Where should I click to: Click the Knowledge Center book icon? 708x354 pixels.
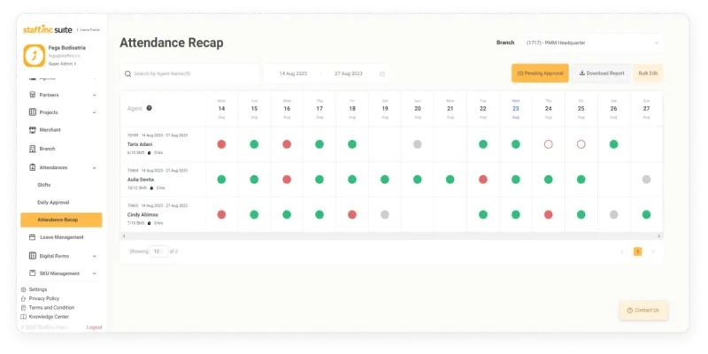(x=24, y=317)
